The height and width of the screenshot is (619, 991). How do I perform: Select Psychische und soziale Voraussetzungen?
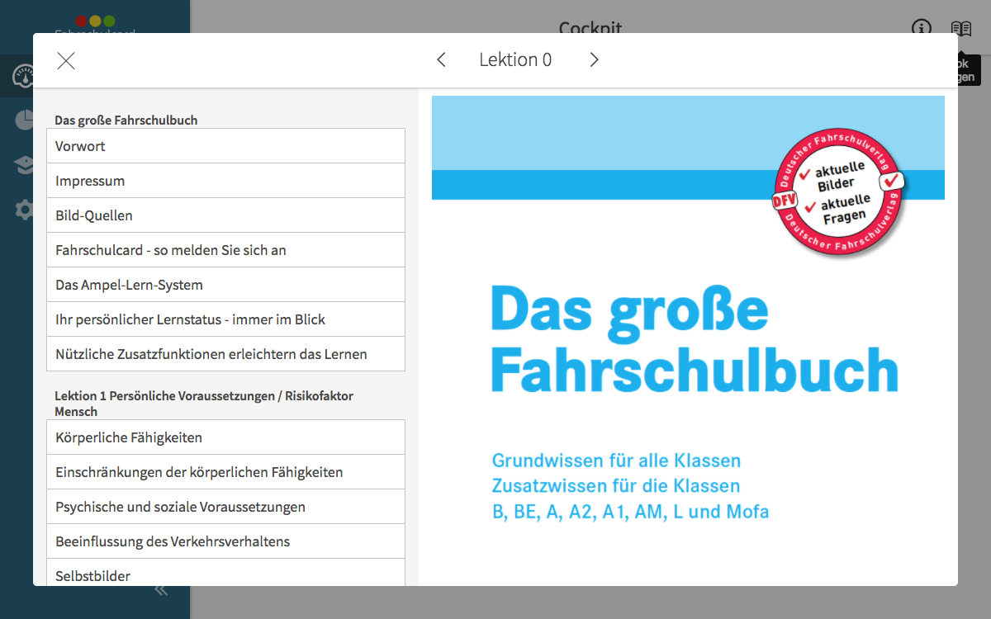coord(225,507)
